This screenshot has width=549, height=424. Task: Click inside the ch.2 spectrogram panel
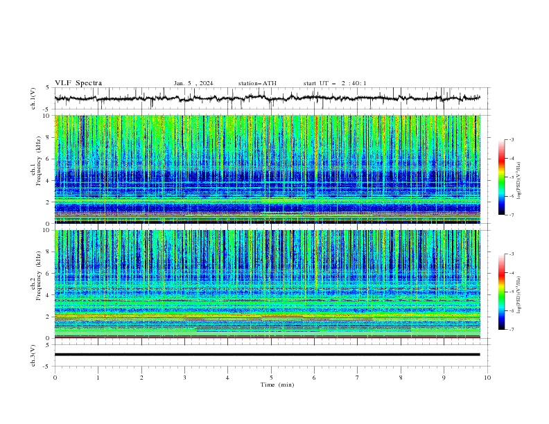click(x=268, y=284)
